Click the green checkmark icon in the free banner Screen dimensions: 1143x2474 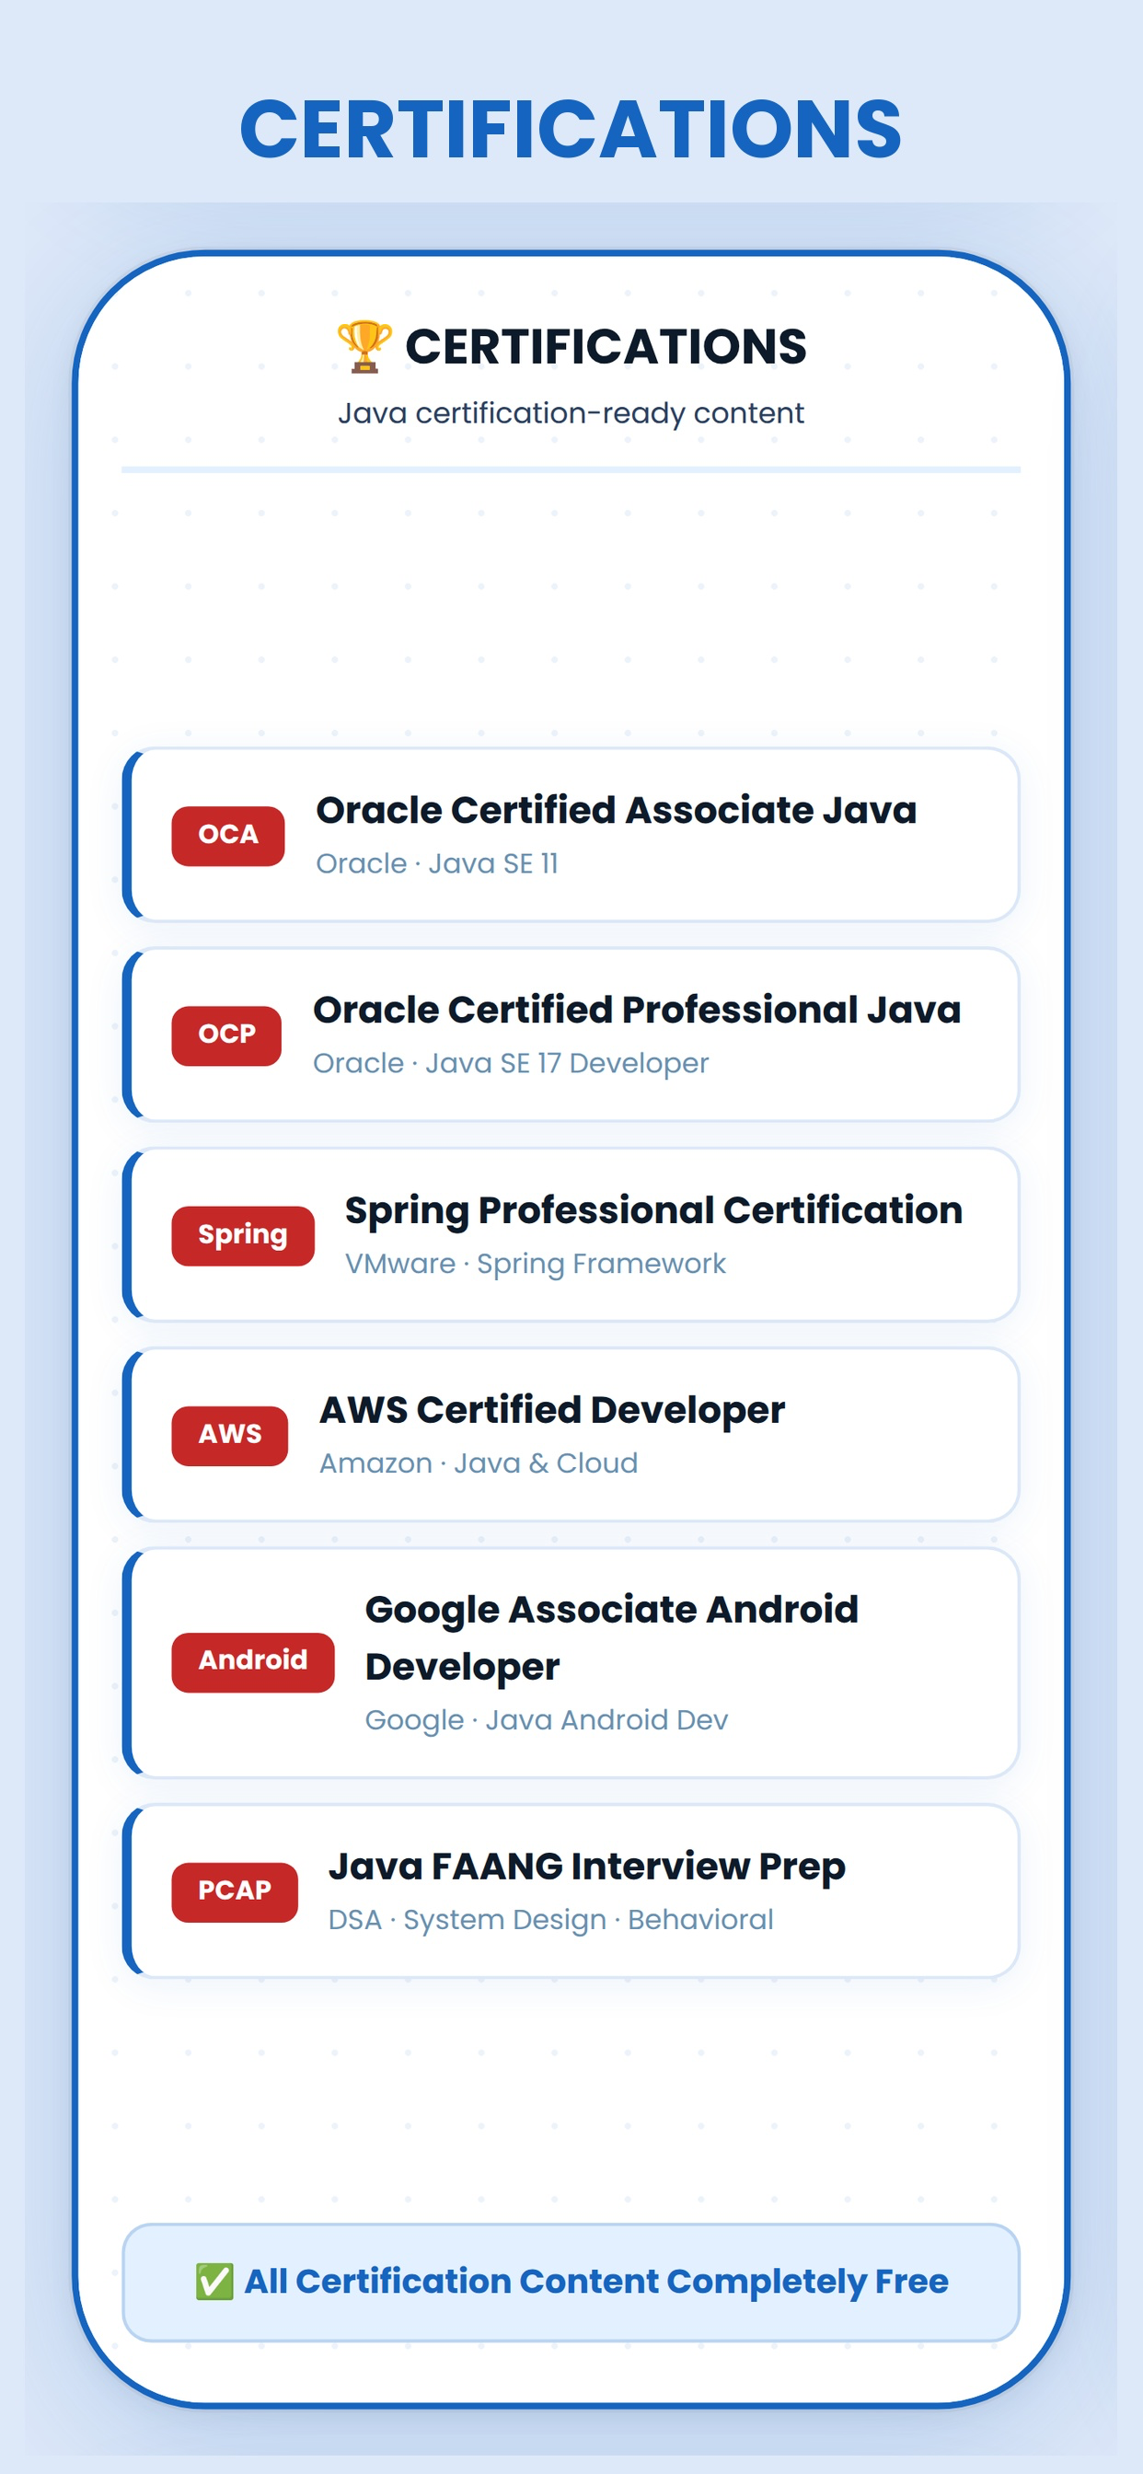tap(214, 2281)
